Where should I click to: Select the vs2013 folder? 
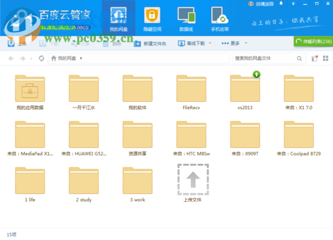coord(245,93)
